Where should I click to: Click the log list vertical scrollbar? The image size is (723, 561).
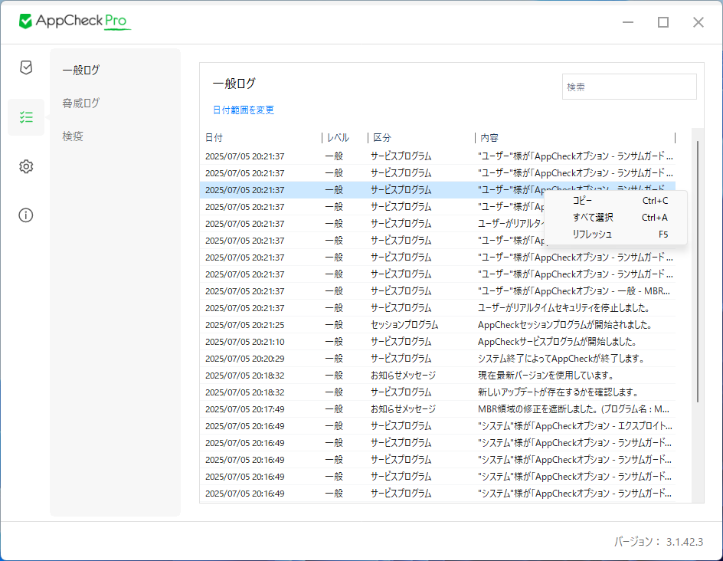[697, 268]
